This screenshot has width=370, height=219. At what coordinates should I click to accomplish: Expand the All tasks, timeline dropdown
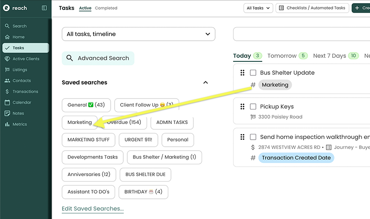pyautogui.click(x=138, y=34)
